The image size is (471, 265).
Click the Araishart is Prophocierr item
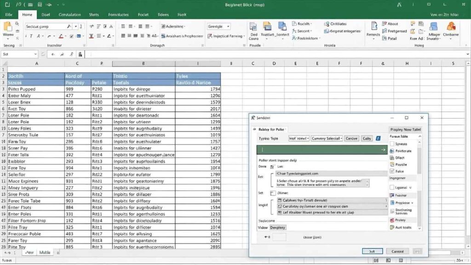[182, 36]
